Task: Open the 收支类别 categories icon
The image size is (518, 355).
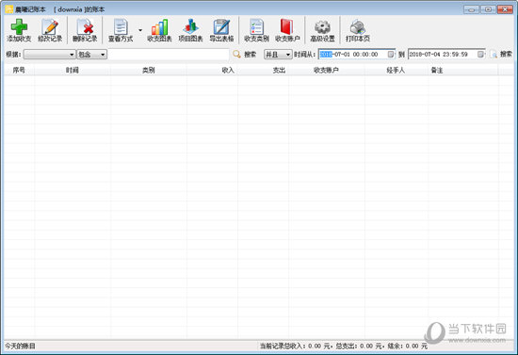Action: pos(256,26)
